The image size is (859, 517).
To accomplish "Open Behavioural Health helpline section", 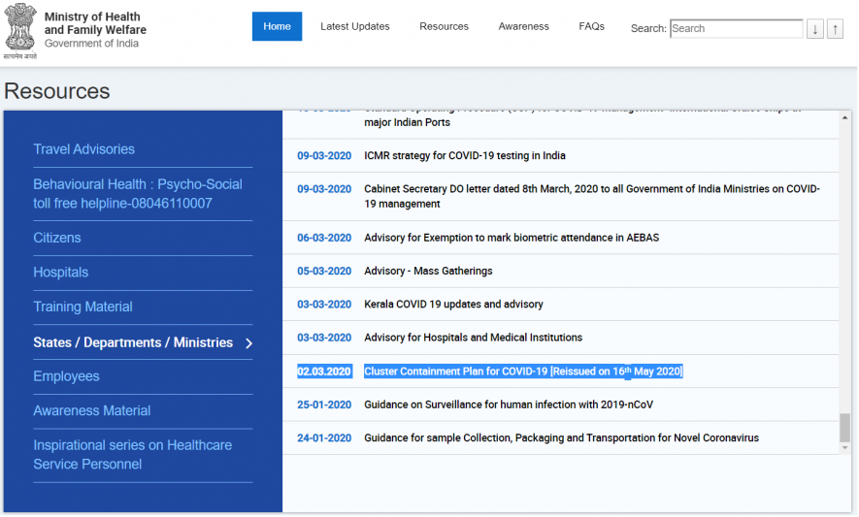I will (137, 194).
